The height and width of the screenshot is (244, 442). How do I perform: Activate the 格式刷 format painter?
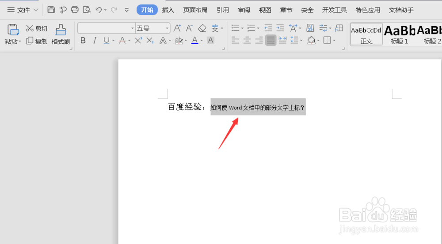coord(61,34)
